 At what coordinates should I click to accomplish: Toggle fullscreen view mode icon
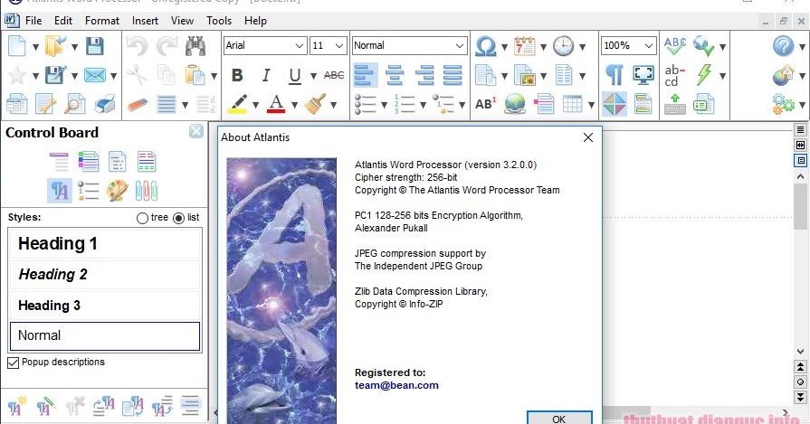pyautogui.click(x=643, y=75)
